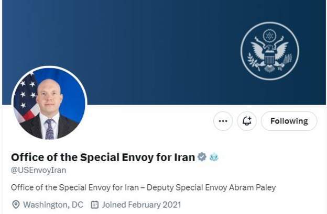The height and width of the screenshot is (214, 327).
Task: Click the Joined February 2021 text
Action: click(141, 205)
